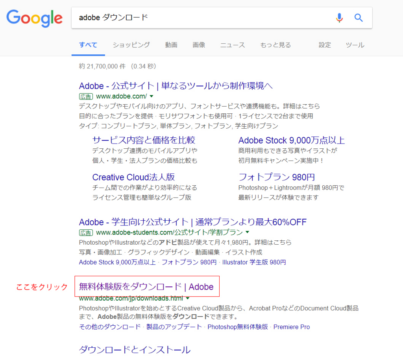Open the Adobe Stock 9,000万点以上 sitelink heading
Viewport: 403px width, 358px height.
coord(292,140)
